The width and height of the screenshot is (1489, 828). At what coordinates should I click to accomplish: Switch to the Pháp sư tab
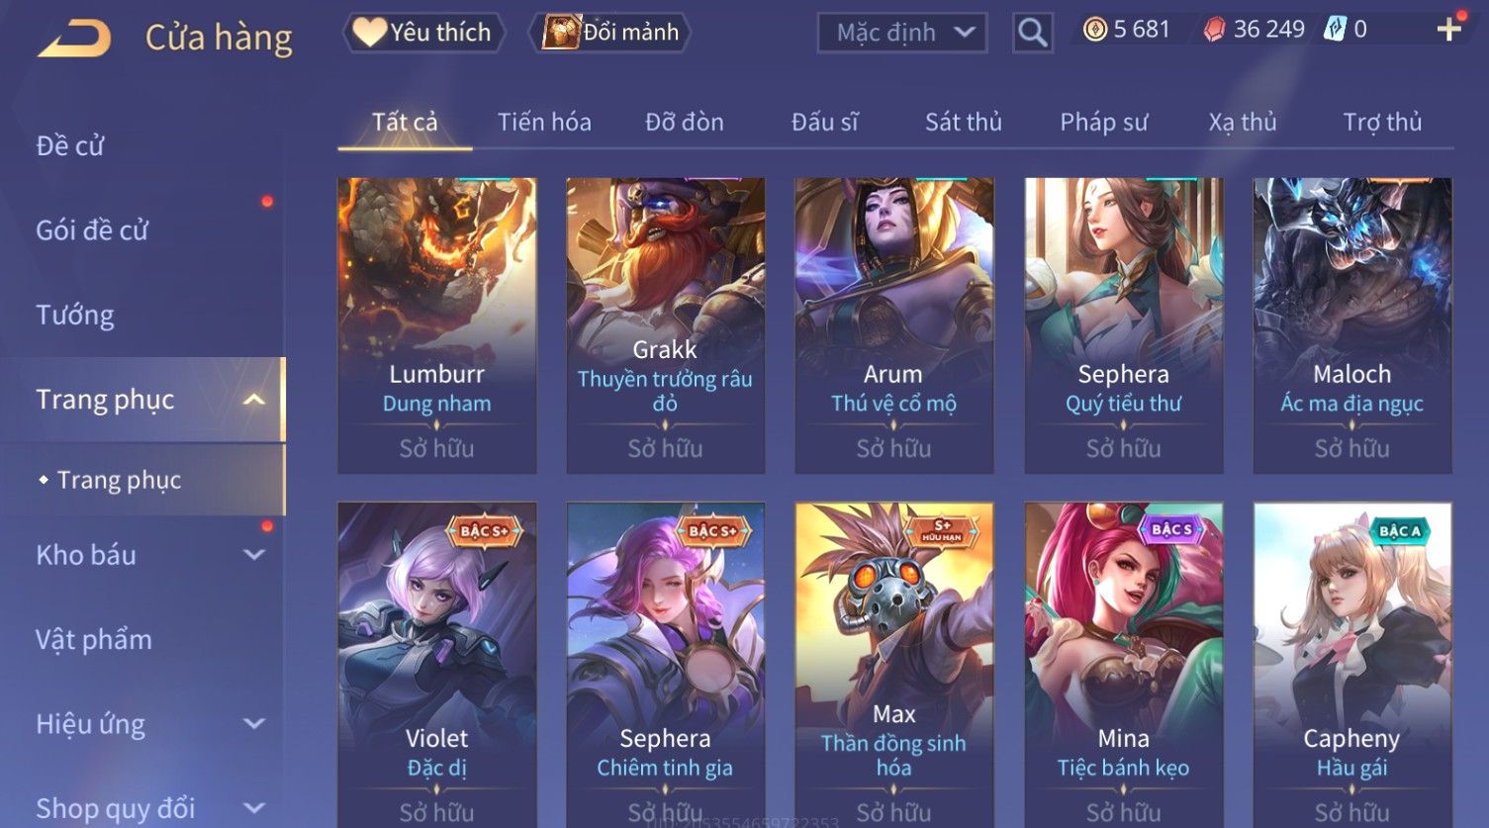coord(1103,122)
